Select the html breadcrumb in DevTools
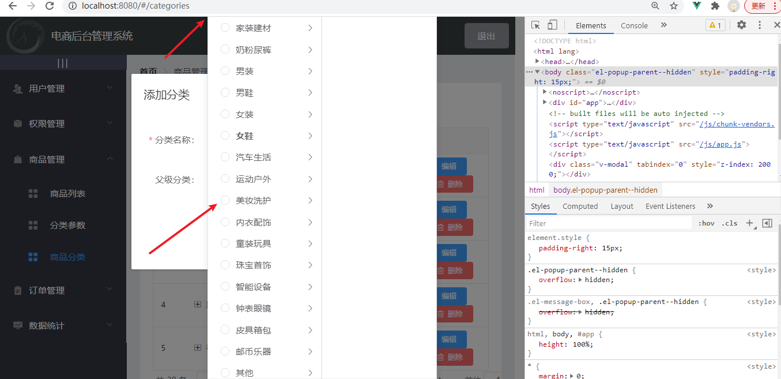Image resolution: width=781 pixels, height=379 pixels. pos(537,190)
